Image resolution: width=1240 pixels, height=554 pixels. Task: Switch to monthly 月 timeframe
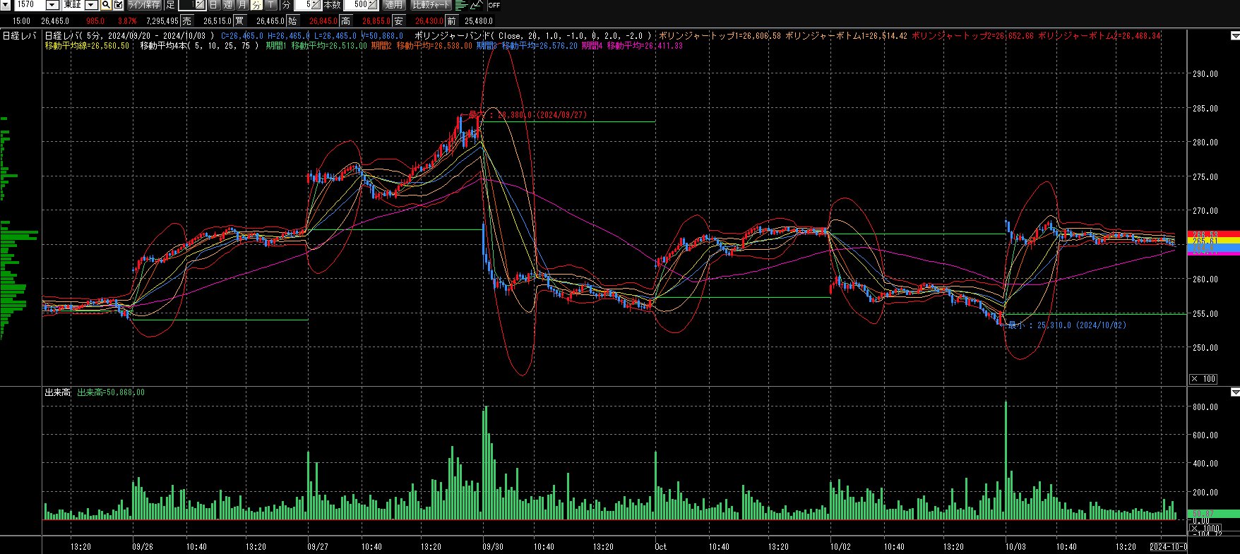(x=242, y=5)
